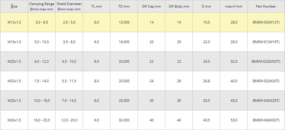This screenshot has width=285, height=130.
Task: Select the Clamping Range column header
Action: pyautogui.click(x=42, y=6)
